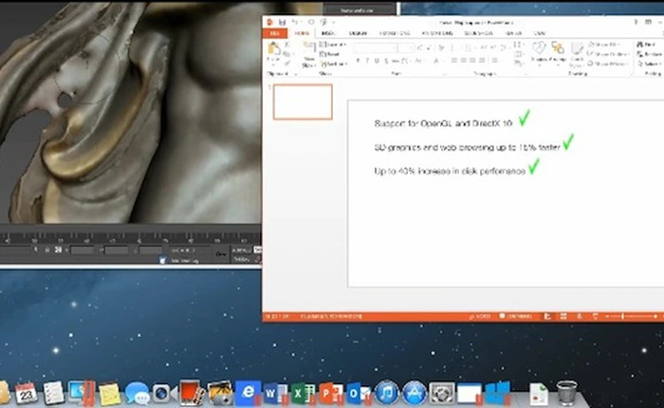Open the Trash in the dock
Viewport: 664px width, 408px height.
[566, 393]
